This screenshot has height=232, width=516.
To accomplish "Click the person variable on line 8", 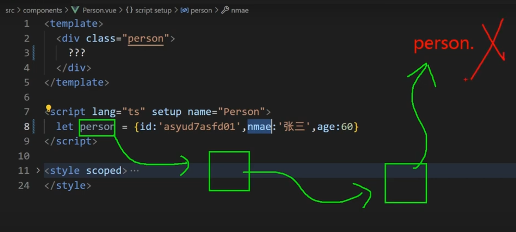I will click(97, 127).
